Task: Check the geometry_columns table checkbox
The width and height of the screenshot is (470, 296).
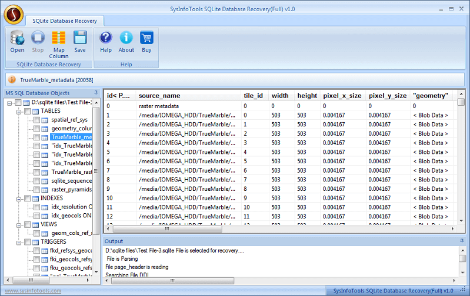Action: point(36,129)
